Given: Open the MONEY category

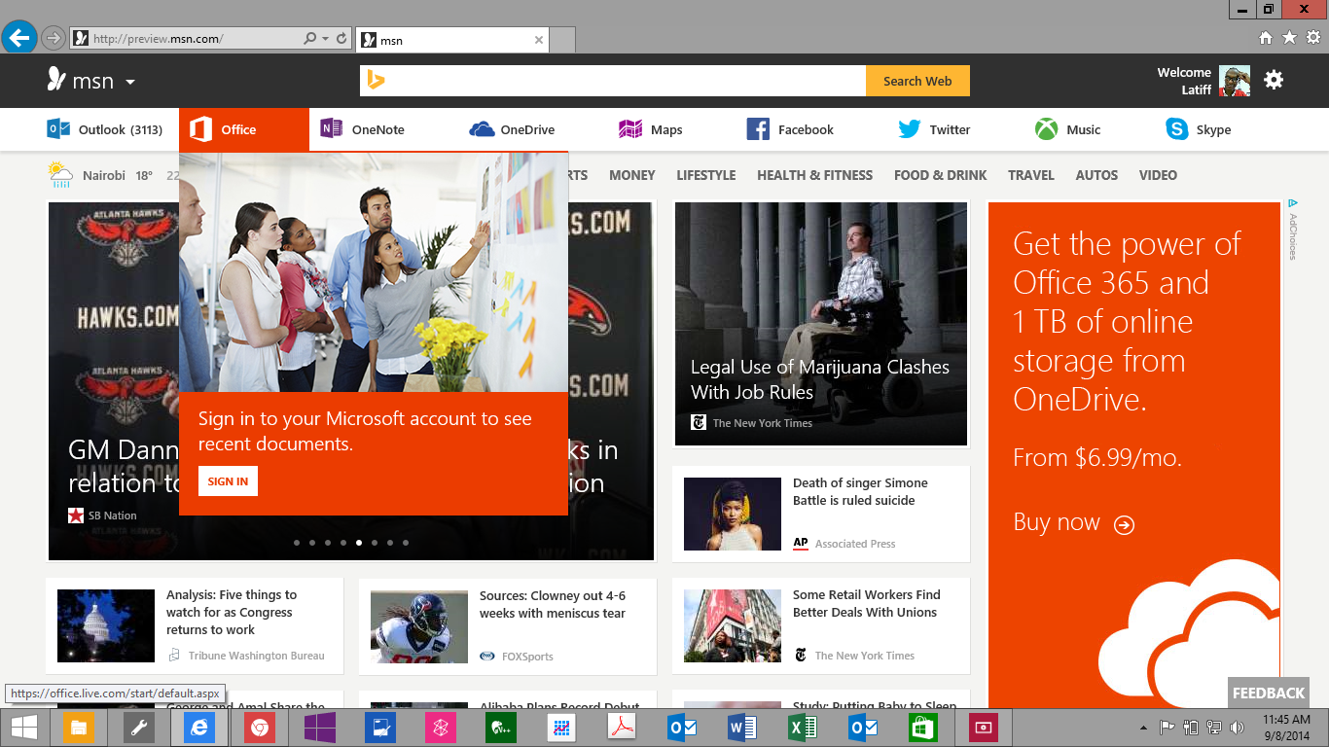Looking at the screenshot, I should tap(632, 175).
